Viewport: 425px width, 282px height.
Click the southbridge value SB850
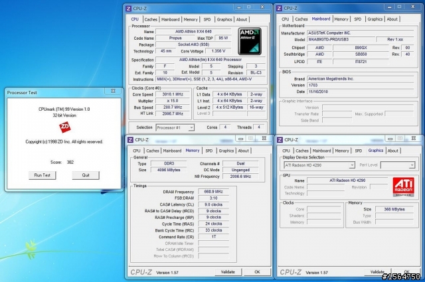[361, 54]
